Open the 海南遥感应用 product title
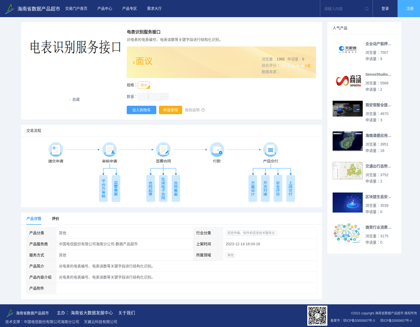 click(378, 136)
